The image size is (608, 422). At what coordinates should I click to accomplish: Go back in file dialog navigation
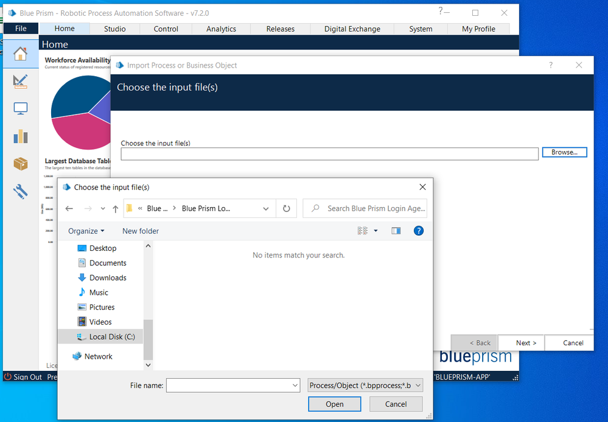point(69,209)
